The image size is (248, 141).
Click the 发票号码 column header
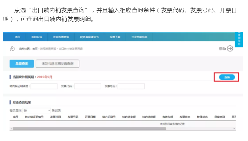coord(73,117)
